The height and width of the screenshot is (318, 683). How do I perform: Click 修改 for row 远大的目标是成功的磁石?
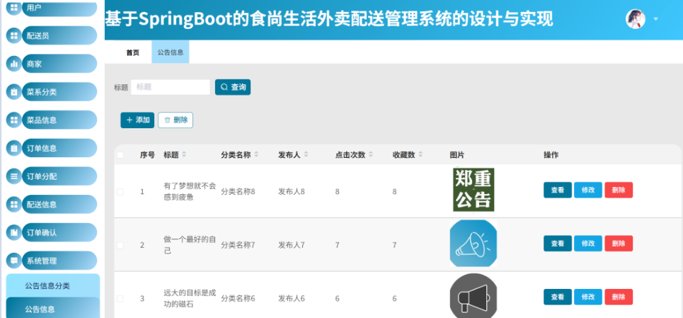click(588, 297)
